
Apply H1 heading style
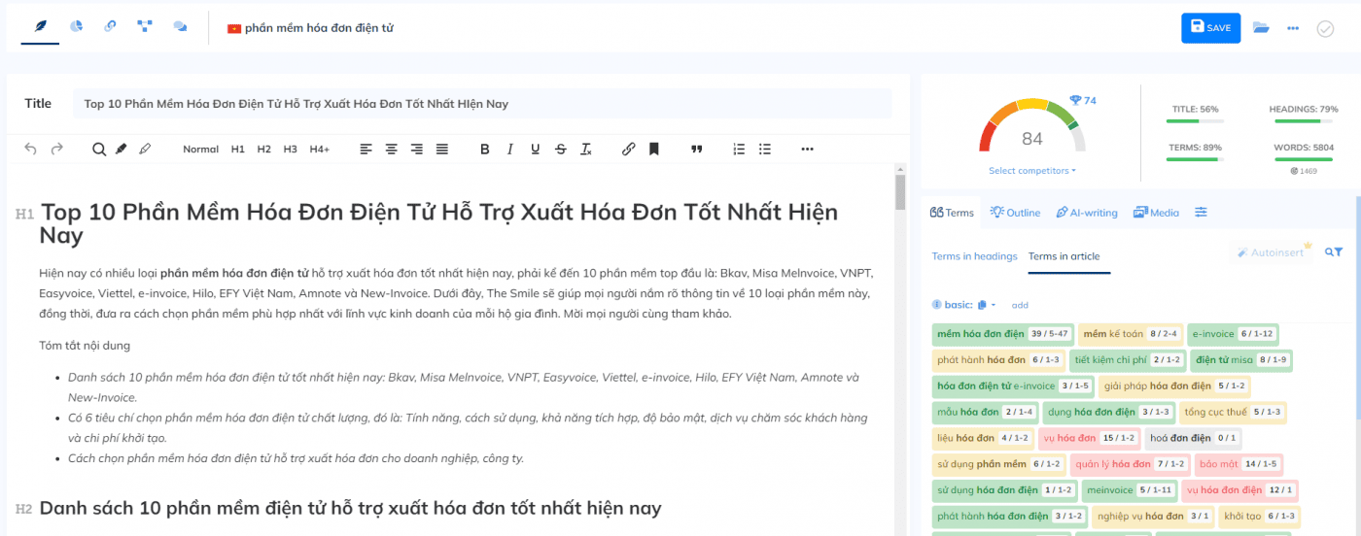[x=238, y=149]
